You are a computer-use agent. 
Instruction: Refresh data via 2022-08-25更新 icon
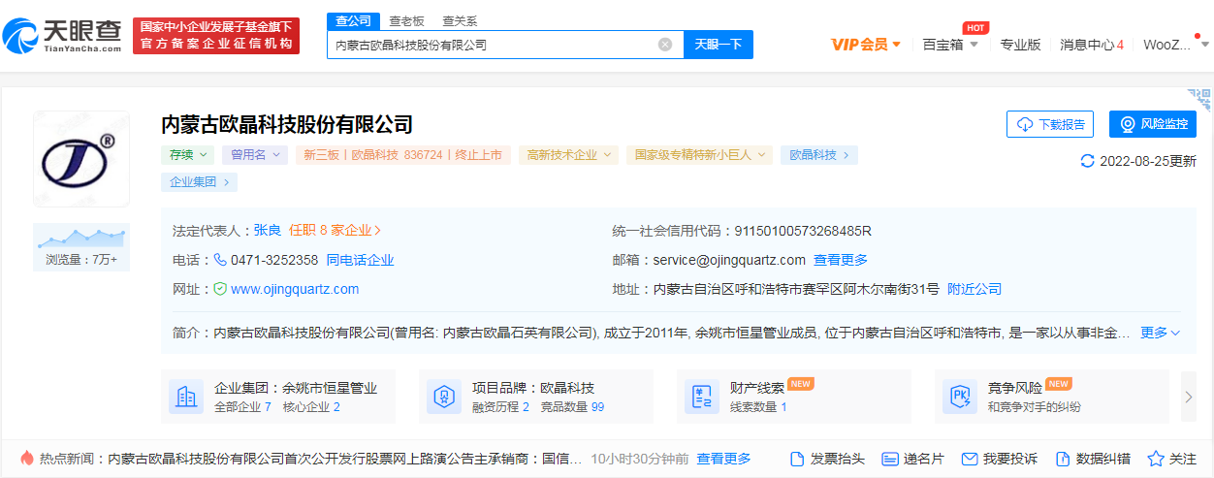coord(1087,161)
